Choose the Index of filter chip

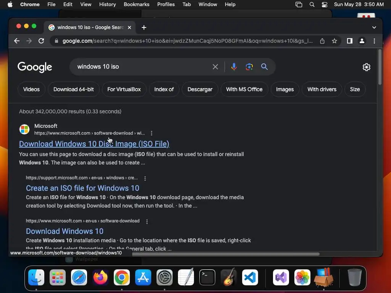click(x=164, y=89)
